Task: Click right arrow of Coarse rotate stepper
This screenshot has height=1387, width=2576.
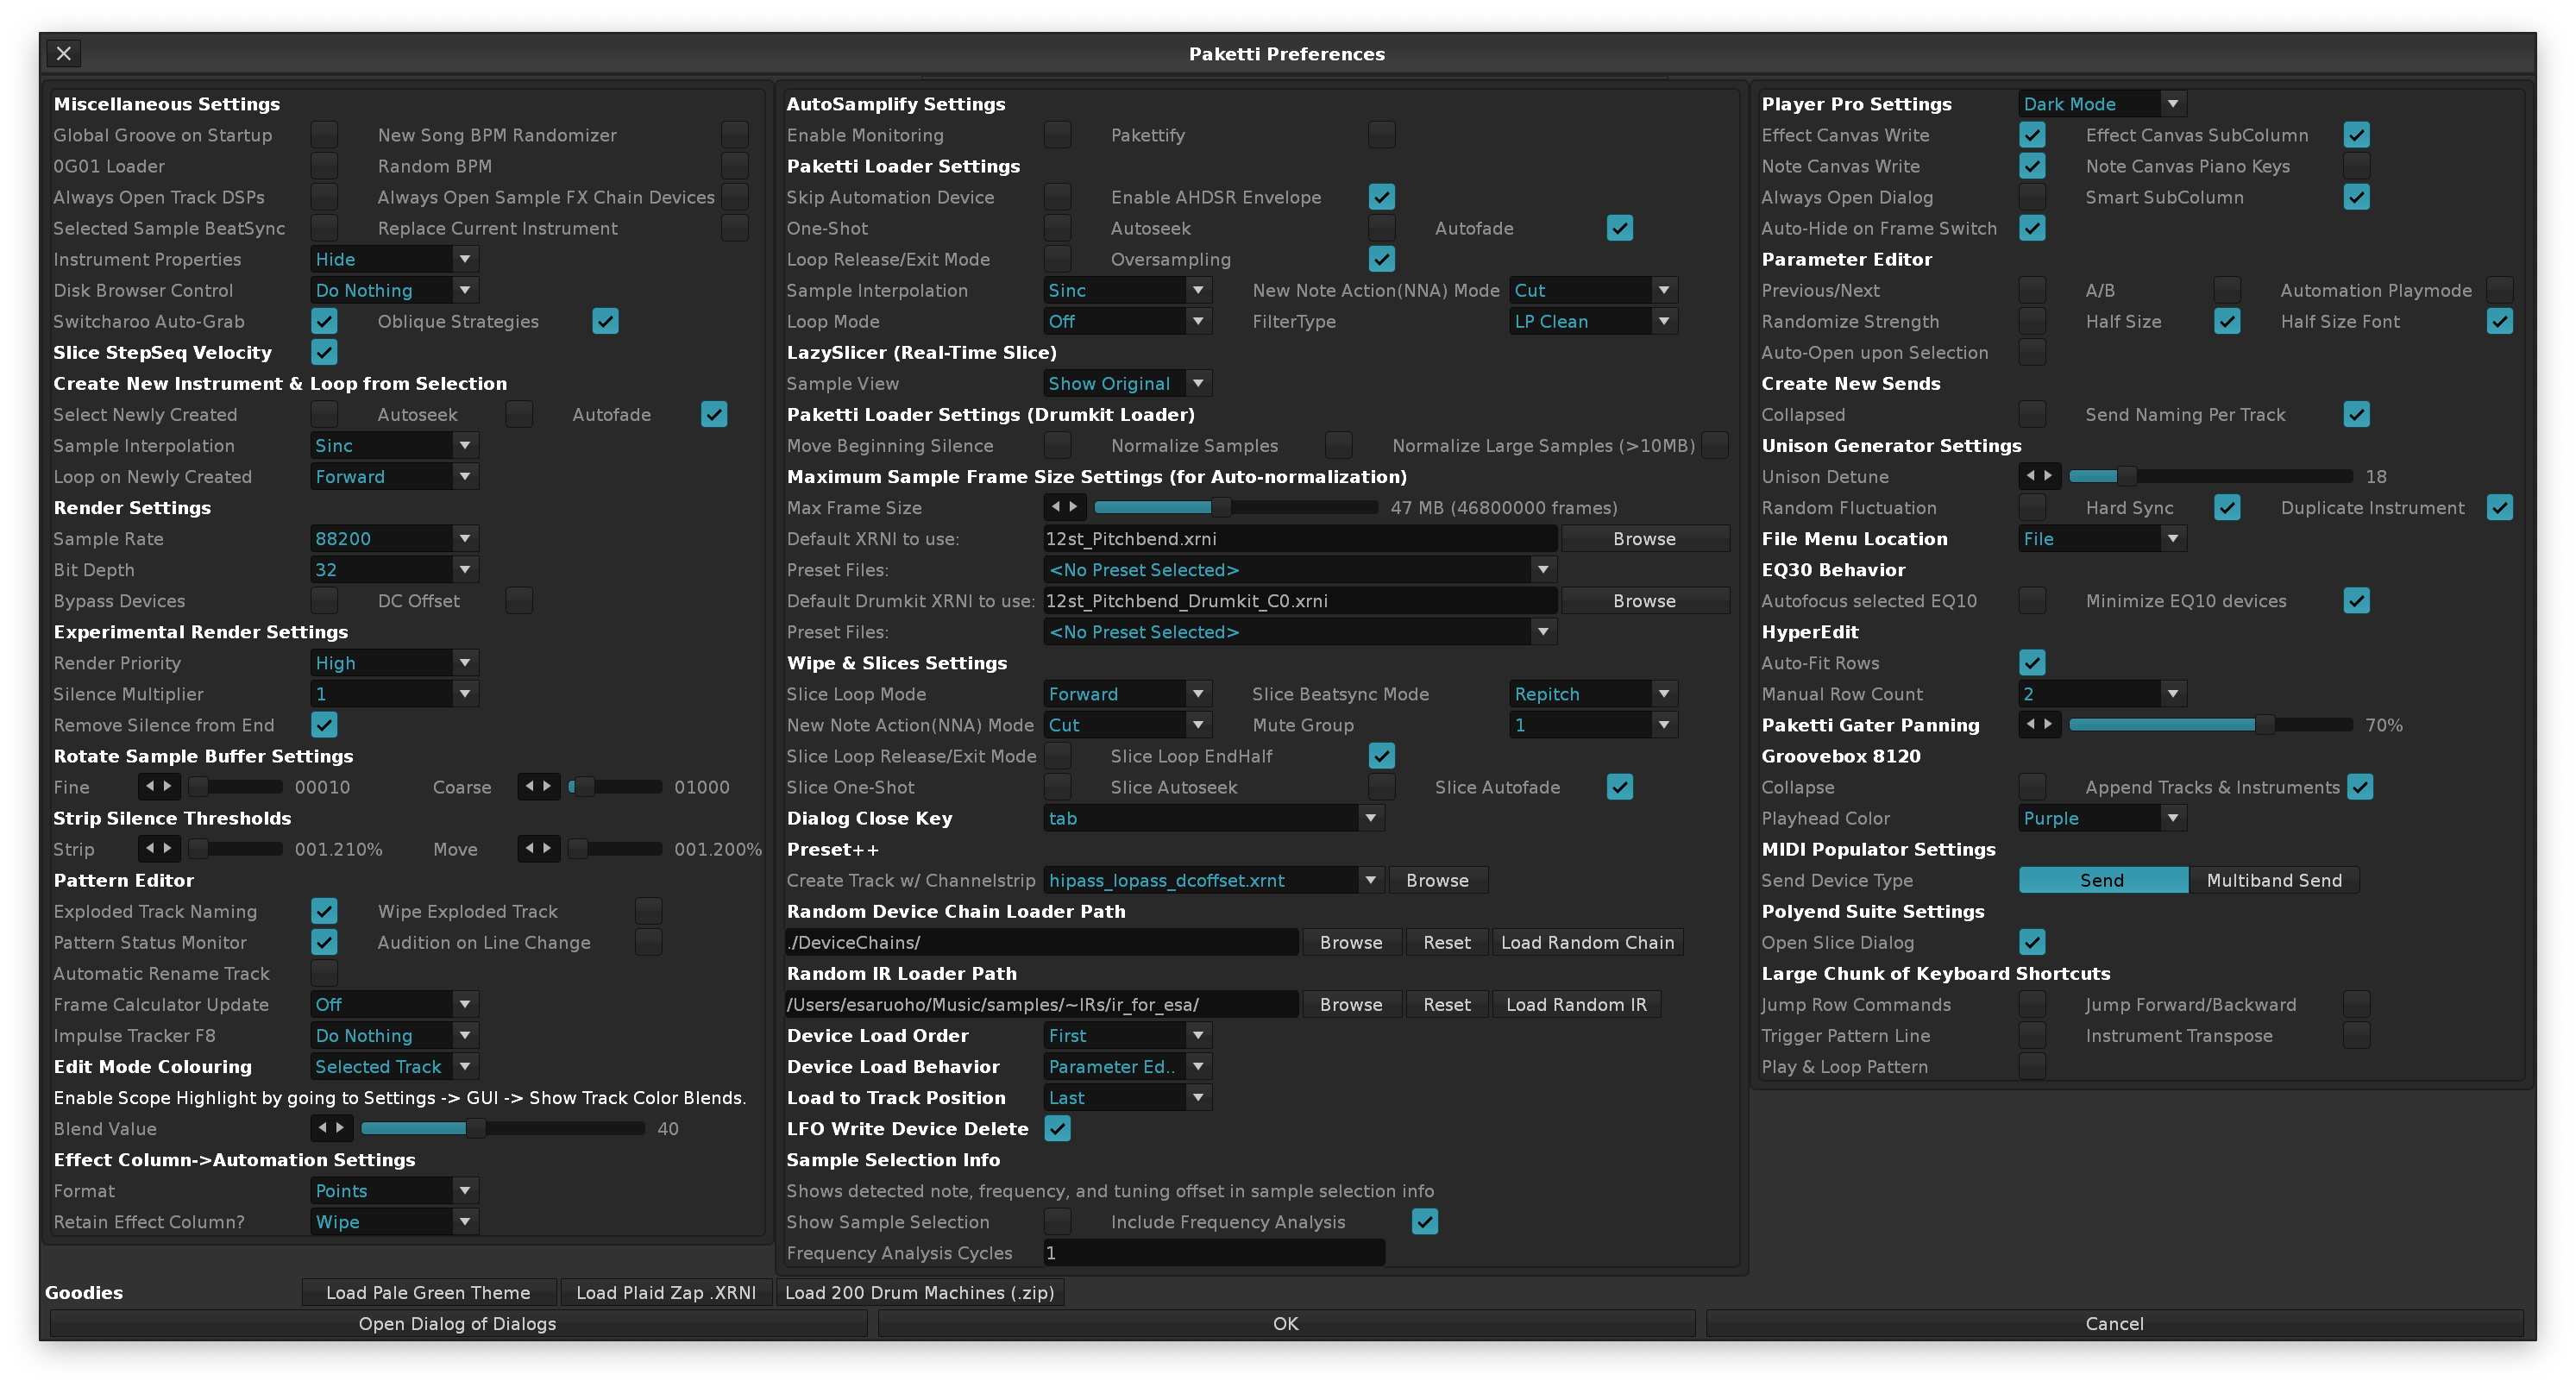Action: (x=547, y=787)
